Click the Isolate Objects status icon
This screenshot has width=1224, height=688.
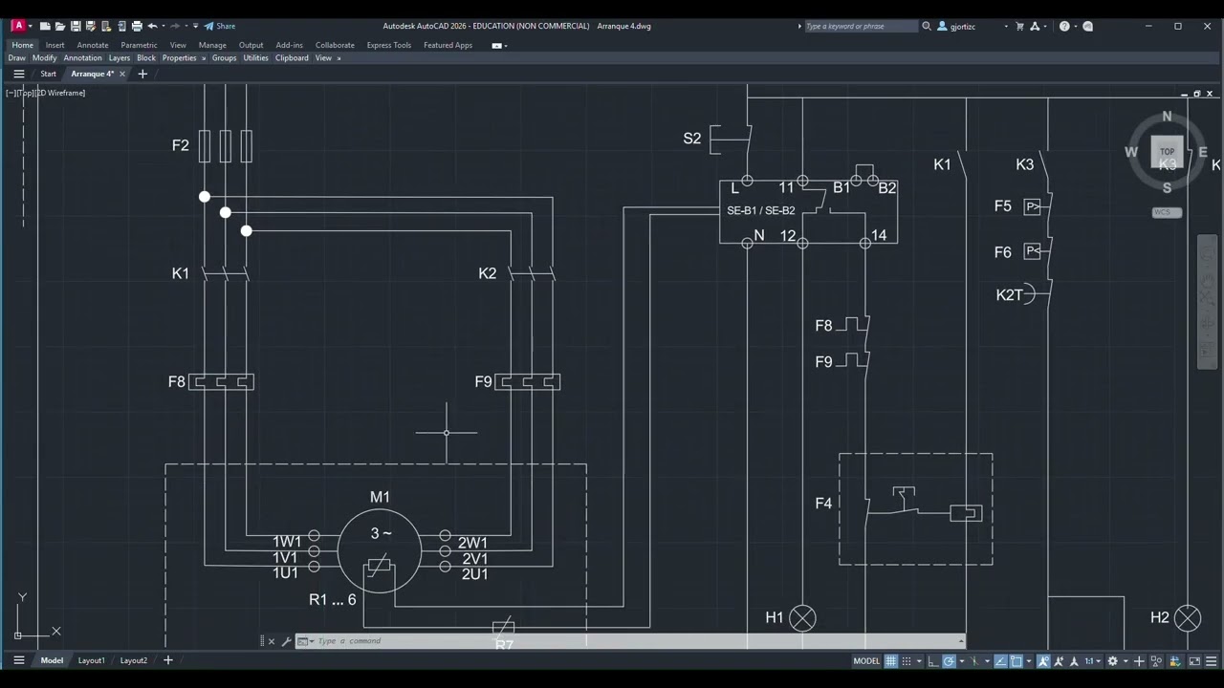click(x=1155, y=661)
